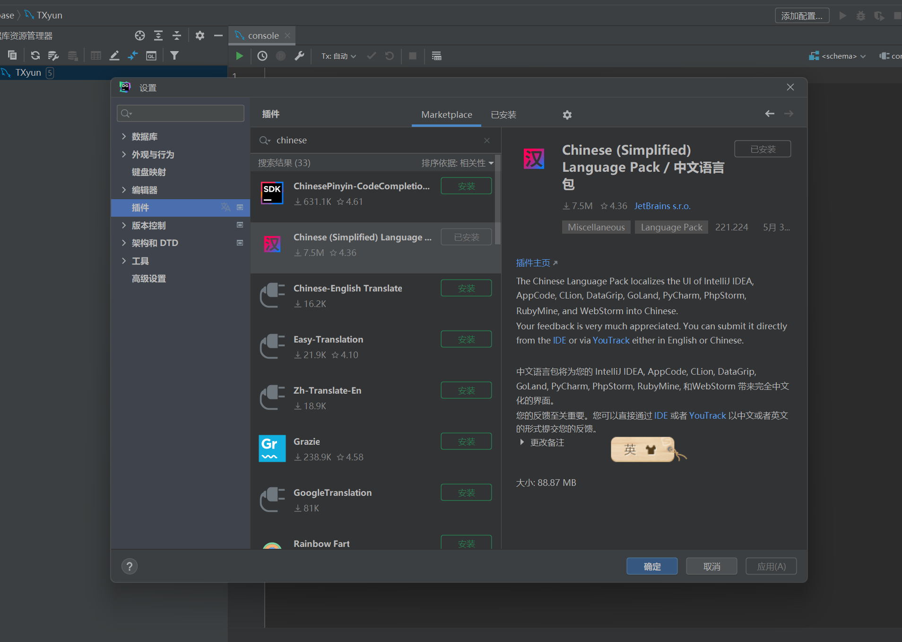This screenshot has height=642, width=902.
Task: Expand the 架构和 DTD settings node
Action: pos(124,243)
